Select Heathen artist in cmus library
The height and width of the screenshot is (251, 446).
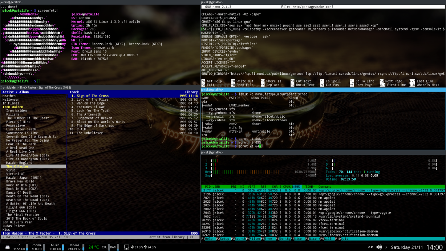9,96
